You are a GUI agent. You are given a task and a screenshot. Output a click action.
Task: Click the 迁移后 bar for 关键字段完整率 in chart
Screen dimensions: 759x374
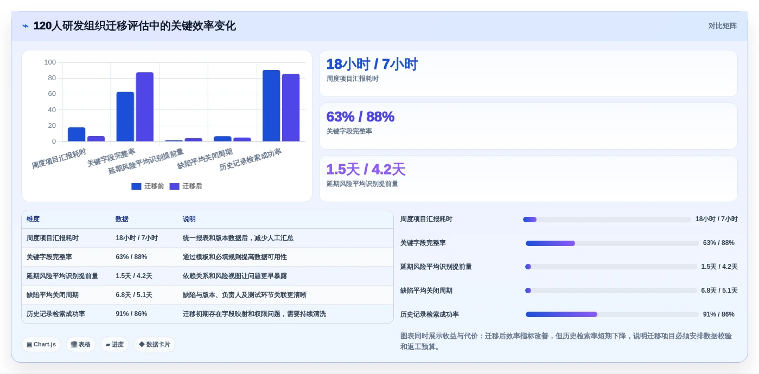pos(145,107)
